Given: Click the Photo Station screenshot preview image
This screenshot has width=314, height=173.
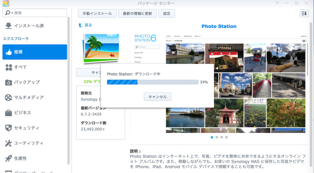Looking at the screenshot, I should point(219,83).
